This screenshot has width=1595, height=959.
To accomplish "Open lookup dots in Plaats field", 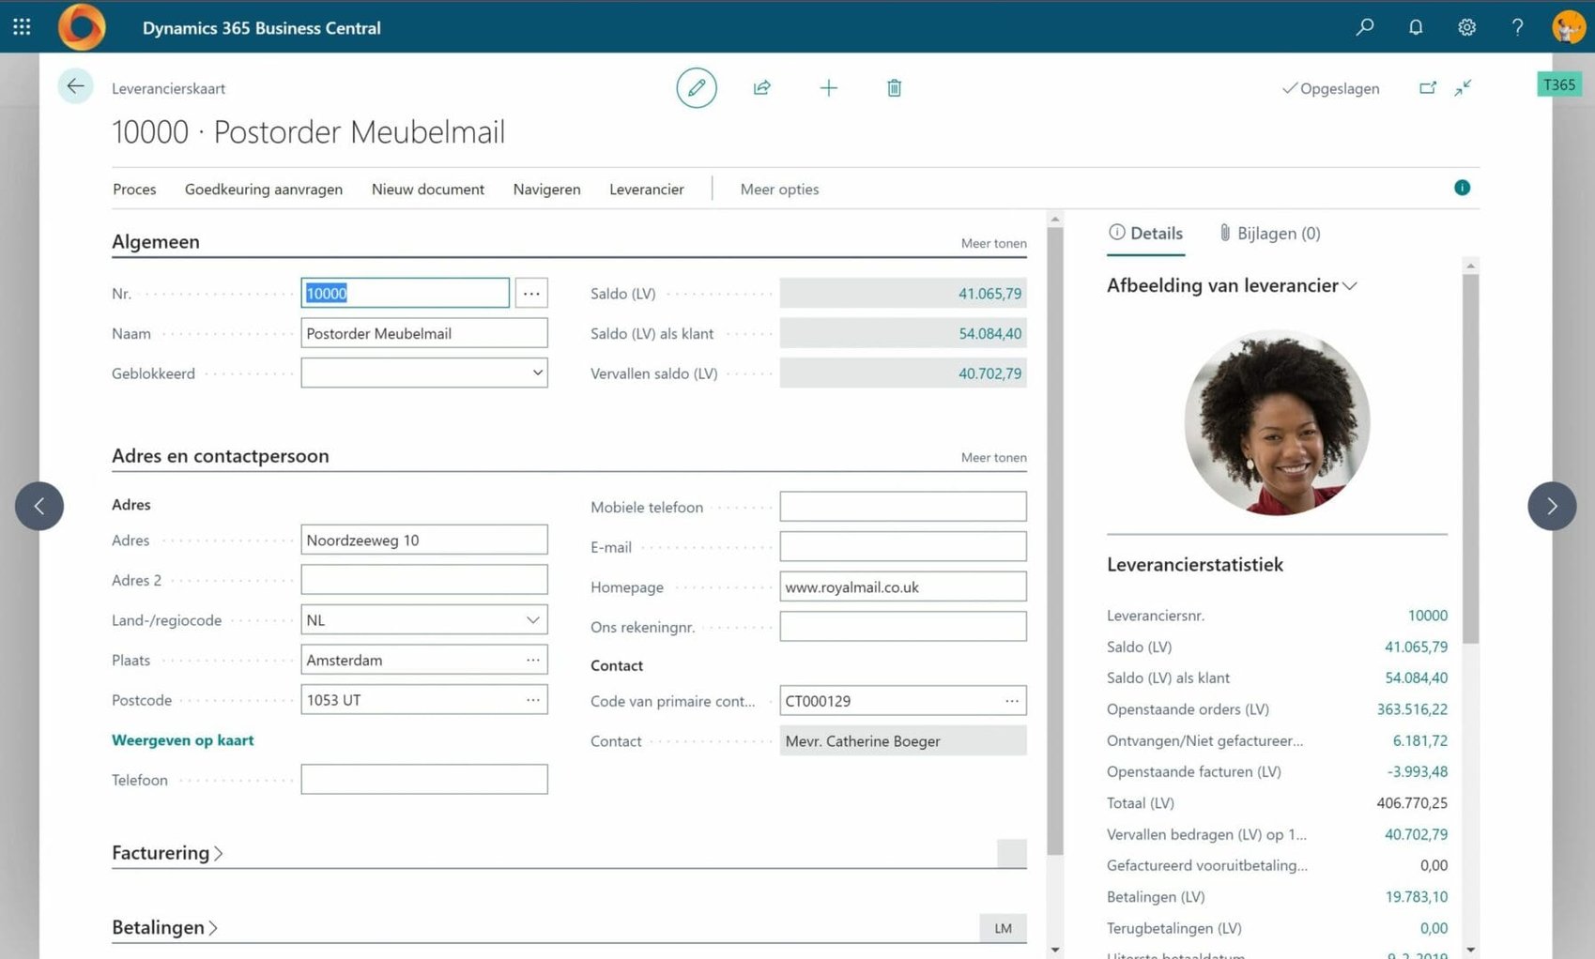I will (533, 660).
